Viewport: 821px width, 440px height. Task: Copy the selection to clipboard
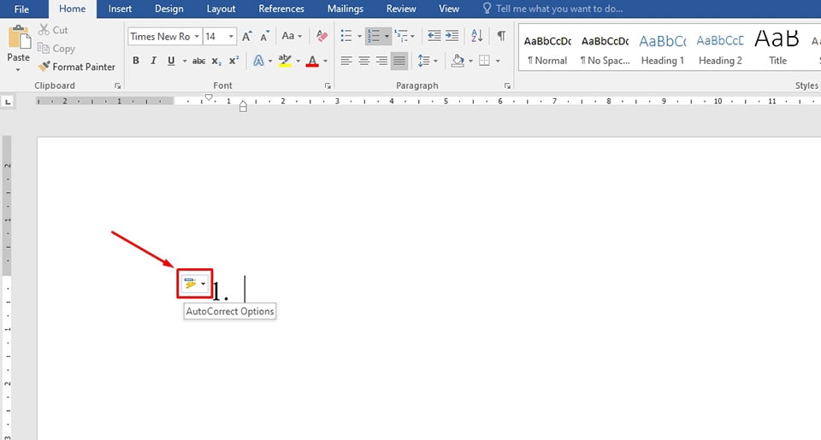(x=56, y=48)
